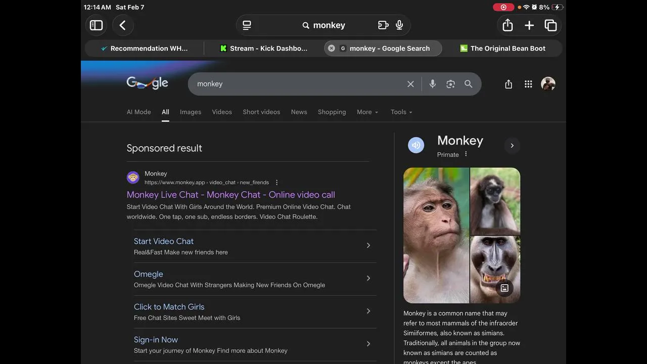
Task: Click the Safari address bar showing monkey
Action: point(323,25)
